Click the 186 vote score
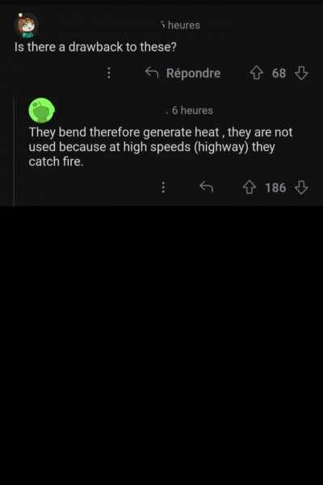323x485 pixels. pos(275,188)
